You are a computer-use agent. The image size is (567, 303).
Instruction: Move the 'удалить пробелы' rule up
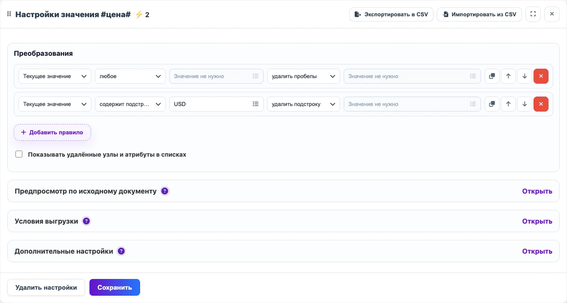pos(508,76)
